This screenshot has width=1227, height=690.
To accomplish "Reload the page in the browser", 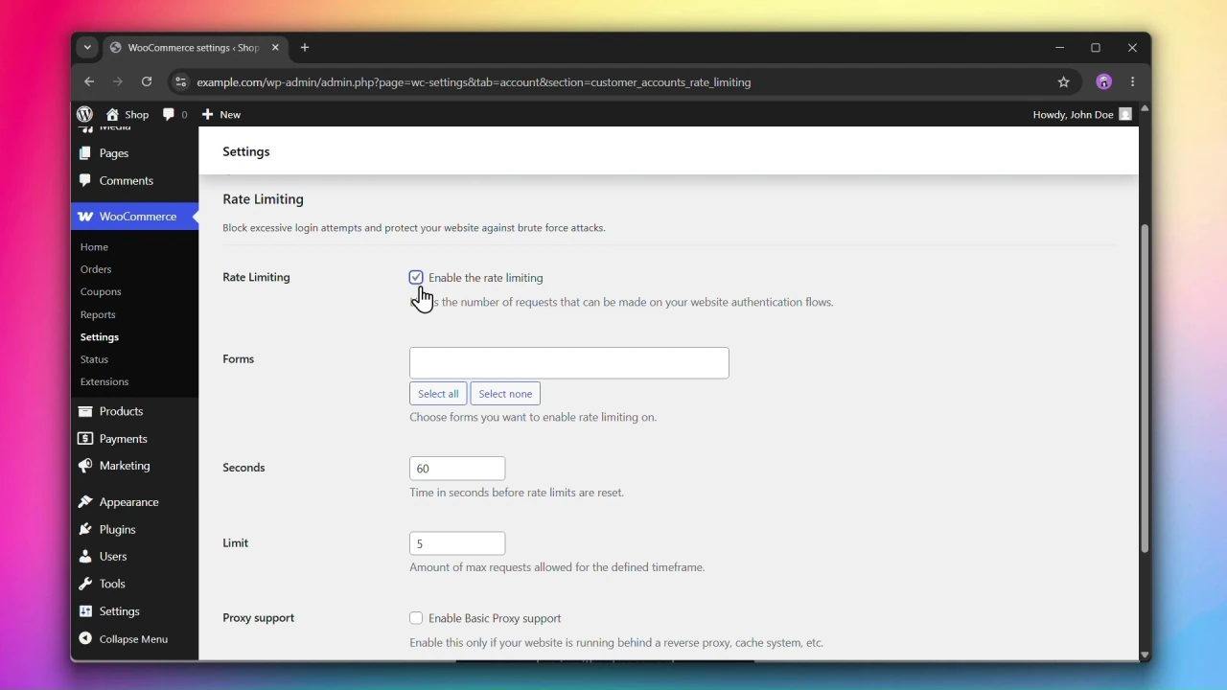I will tap(147, 82).
